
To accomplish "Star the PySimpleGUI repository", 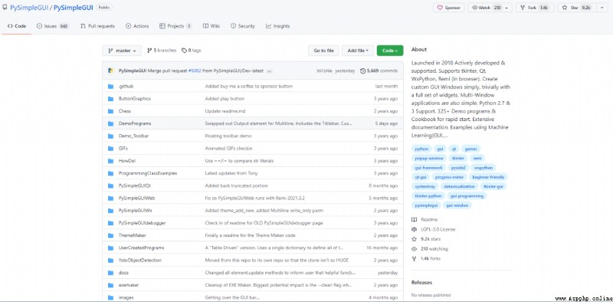I will pos(577,8).
